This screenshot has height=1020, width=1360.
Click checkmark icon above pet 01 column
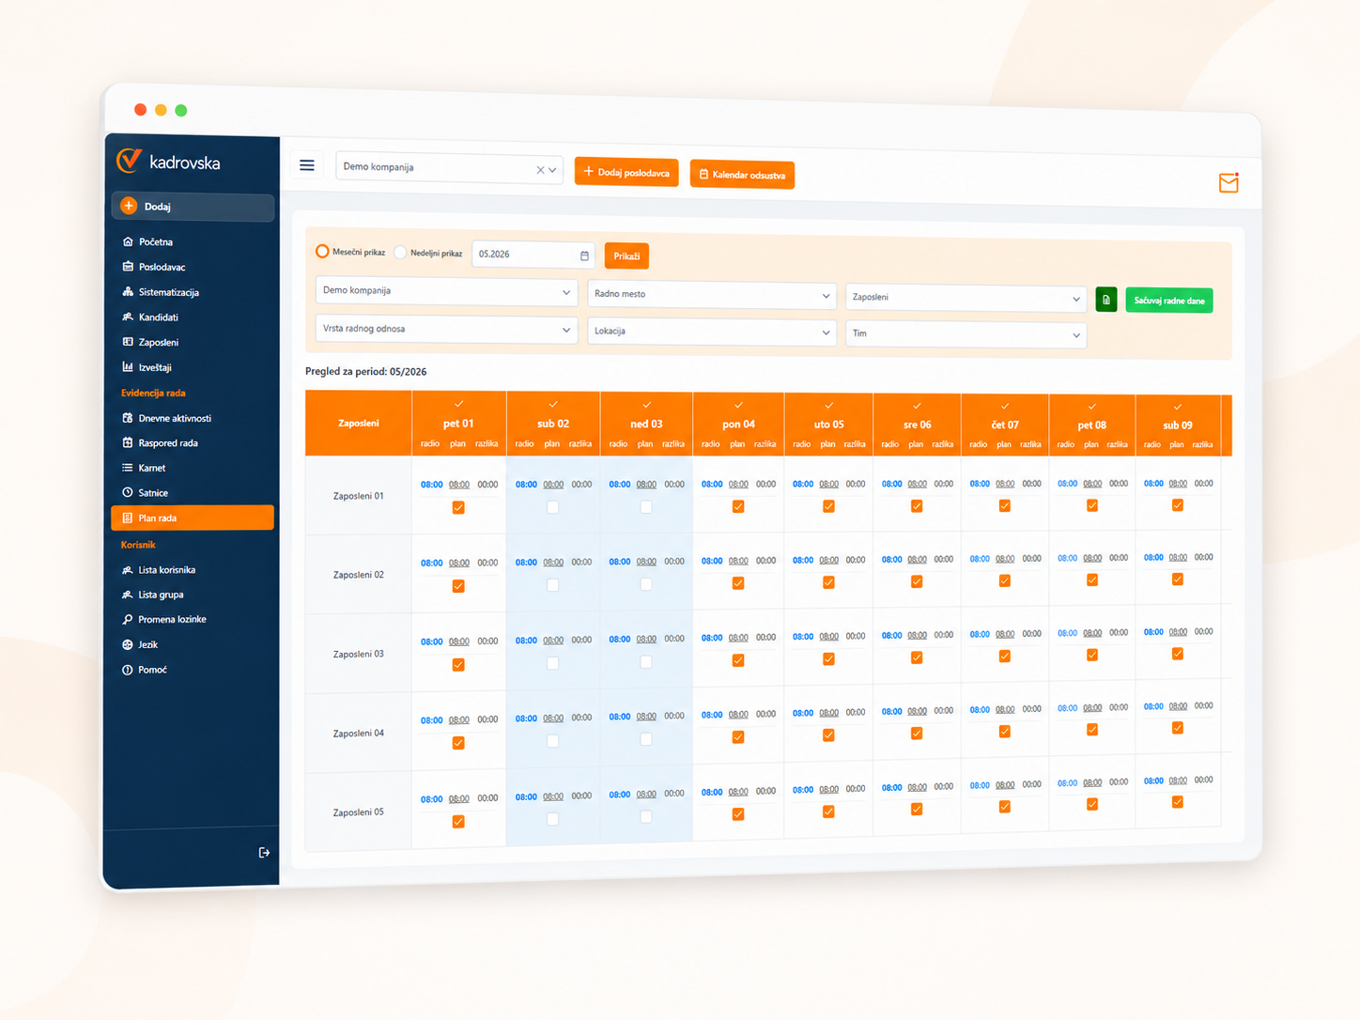click(x=458, y=404)
